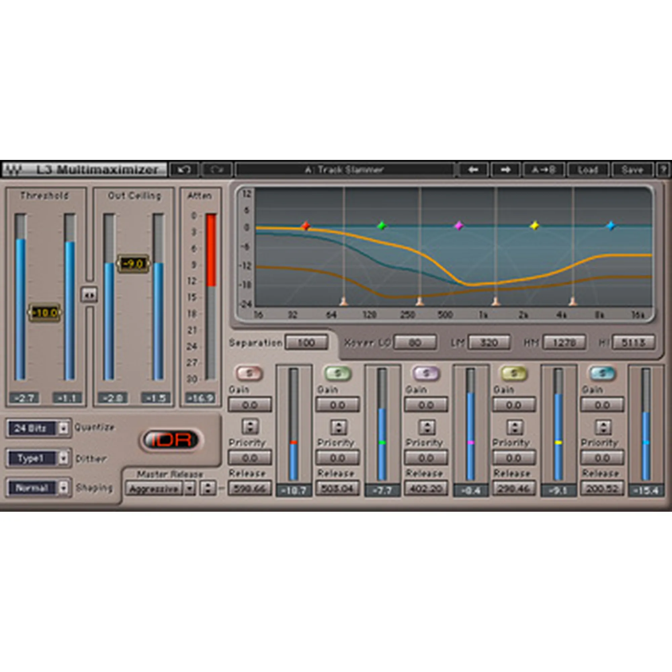Viewport: 672px width, 672px height.
Task: Open the Shaping Normal dropdown
Action: point(38,488)
